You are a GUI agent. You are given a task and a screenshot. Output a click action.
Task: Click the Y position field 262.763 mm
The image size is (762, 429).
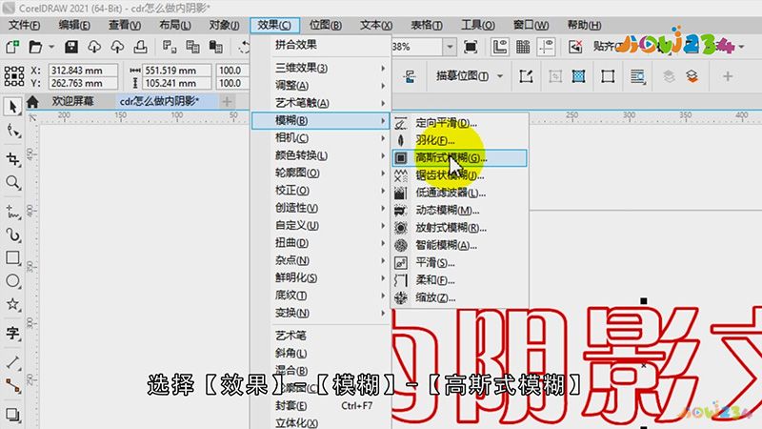click(x=83, y=83)
